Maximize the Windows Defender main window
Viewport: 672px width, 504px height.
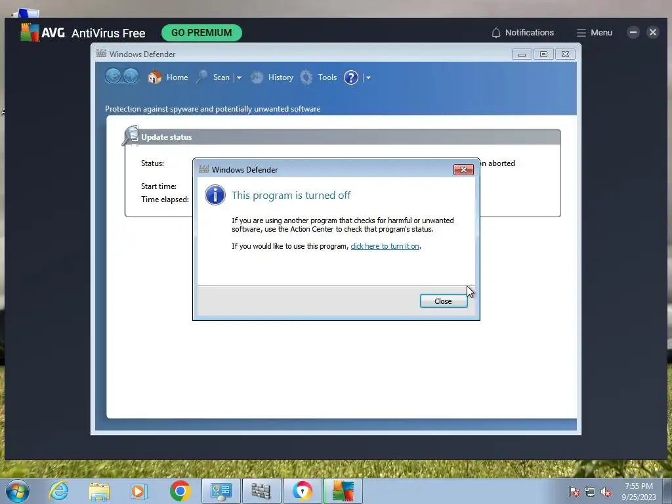click(x=543, y=54)
